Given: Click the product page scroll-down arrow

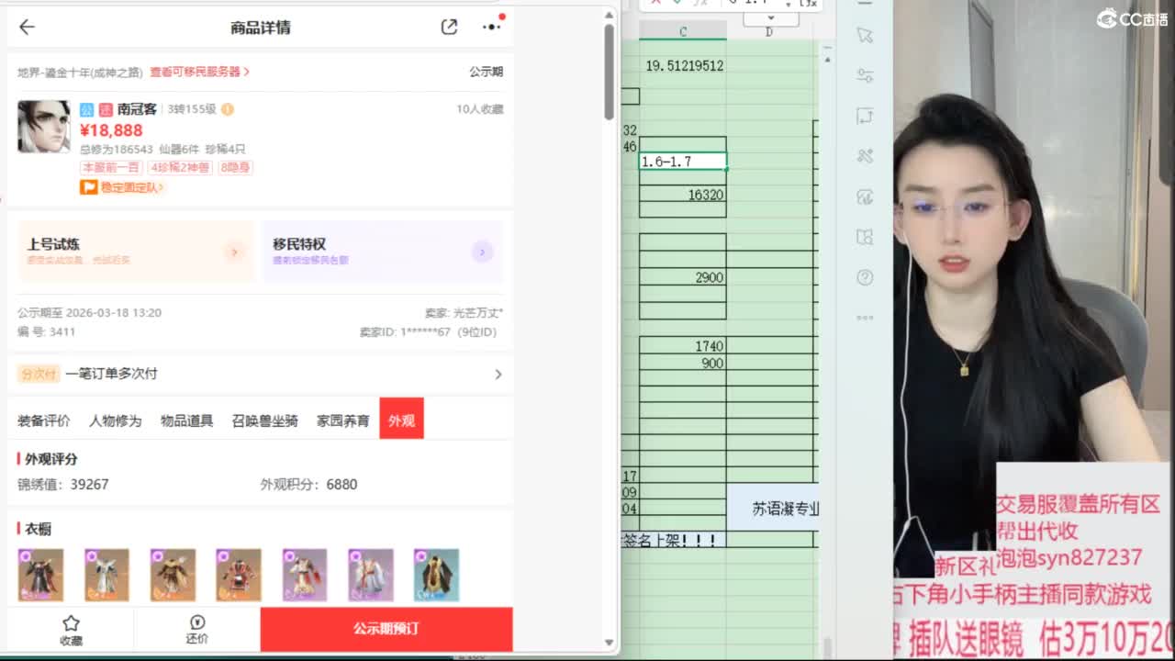Looking at the screenshot, I should (609, 643).
